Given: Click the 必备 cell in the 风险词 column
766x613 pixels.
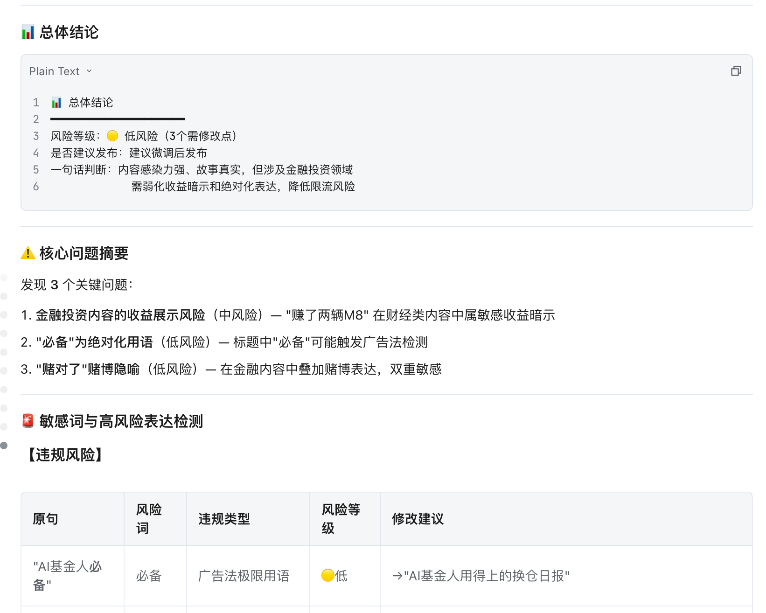Looking at the screenshot, I should (x=149, y=576).
